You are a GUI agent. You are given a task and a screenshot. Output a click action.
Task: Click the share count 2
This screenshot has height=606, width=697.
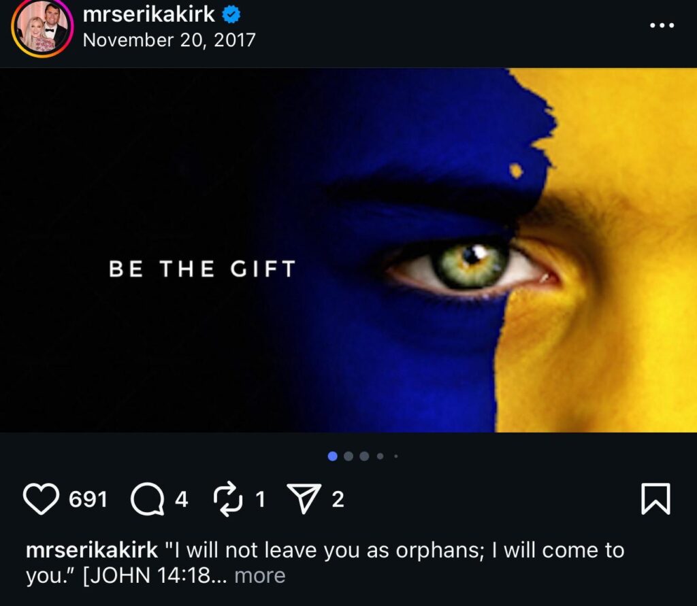pyautogui.click(x=338, y=500)
